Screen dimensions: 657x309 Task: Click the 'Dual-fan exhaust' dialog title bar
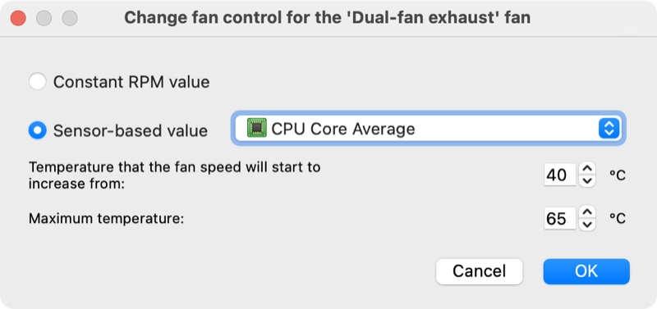327,18
